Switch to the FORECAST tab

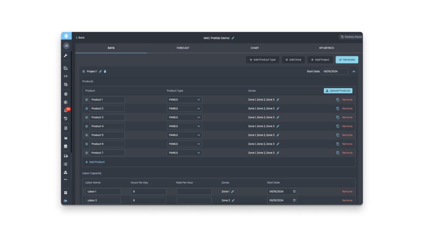click(x=183, y=48)
